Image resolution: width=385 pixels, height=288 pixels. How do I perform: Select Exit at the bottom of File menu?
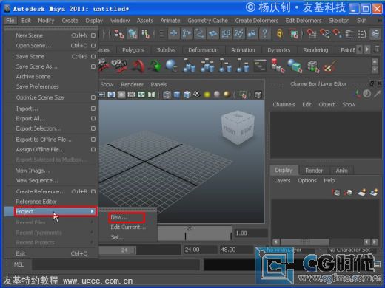click(21, 253)
